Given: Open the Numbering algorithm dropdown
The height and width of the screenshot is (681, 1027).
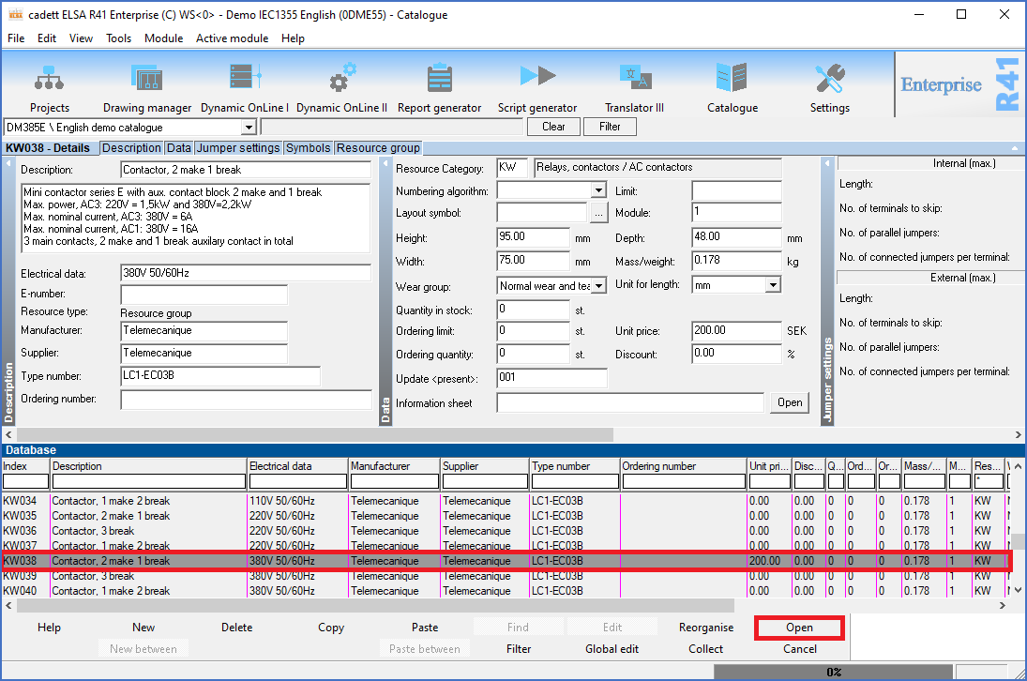Looking at the screenshot, I should coord(599,191).
